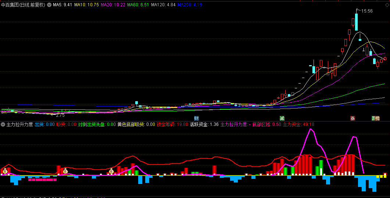
Task: Click the red 涨 marker icon
Action: click(x=353, y=118)
